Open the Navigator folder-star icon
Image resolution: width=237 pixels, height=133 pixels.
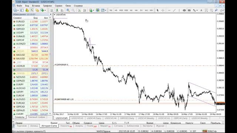(37, 10)
